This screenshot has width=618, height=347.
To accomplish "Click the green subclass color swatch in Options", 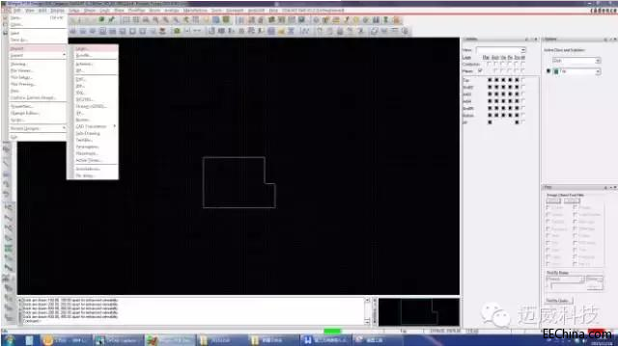I will pos(556,71).
